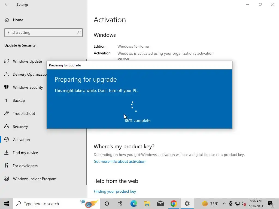Open Windows Update settings page

(x=28, y=61)
